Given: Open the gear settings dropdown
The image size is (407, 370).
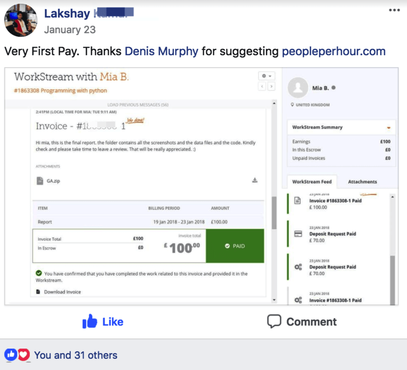Looking at the screenshot, I should tap(266, 76).
